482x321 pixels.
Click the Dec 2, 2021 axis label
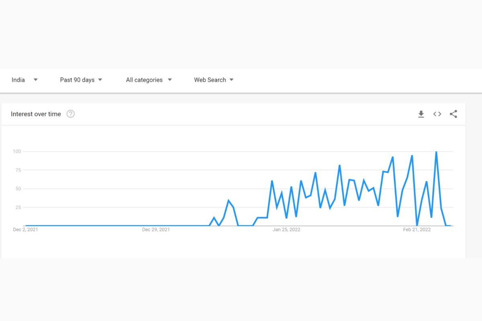point(26,230)
